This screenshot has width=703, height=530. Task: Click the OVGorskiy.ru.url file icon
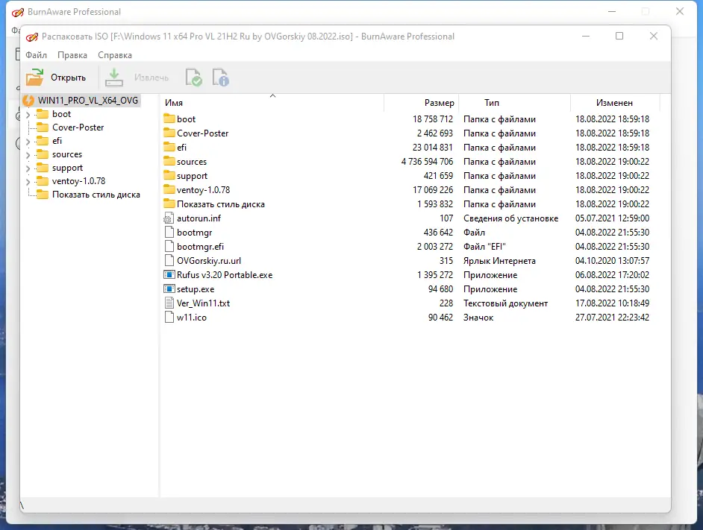click(x=169, y=260)
